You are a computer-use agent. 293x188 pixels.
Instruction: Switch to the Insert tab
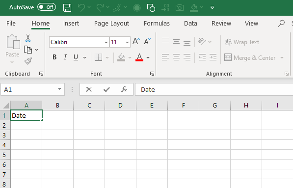click(x=71, y=24)
